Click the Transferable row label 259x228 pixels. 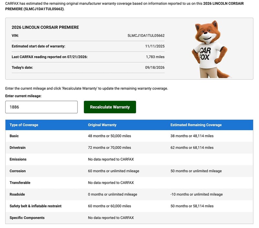[x=20, y=183]
